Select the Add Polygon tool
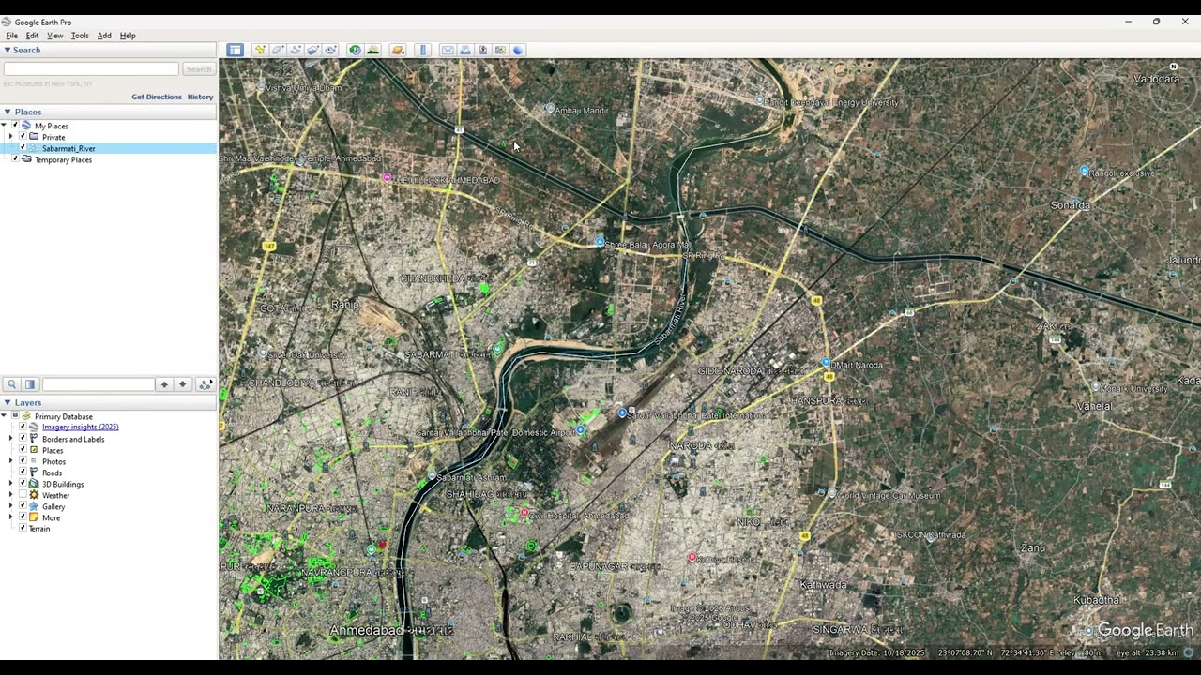The image size is (1201, 675). point(278,50)
